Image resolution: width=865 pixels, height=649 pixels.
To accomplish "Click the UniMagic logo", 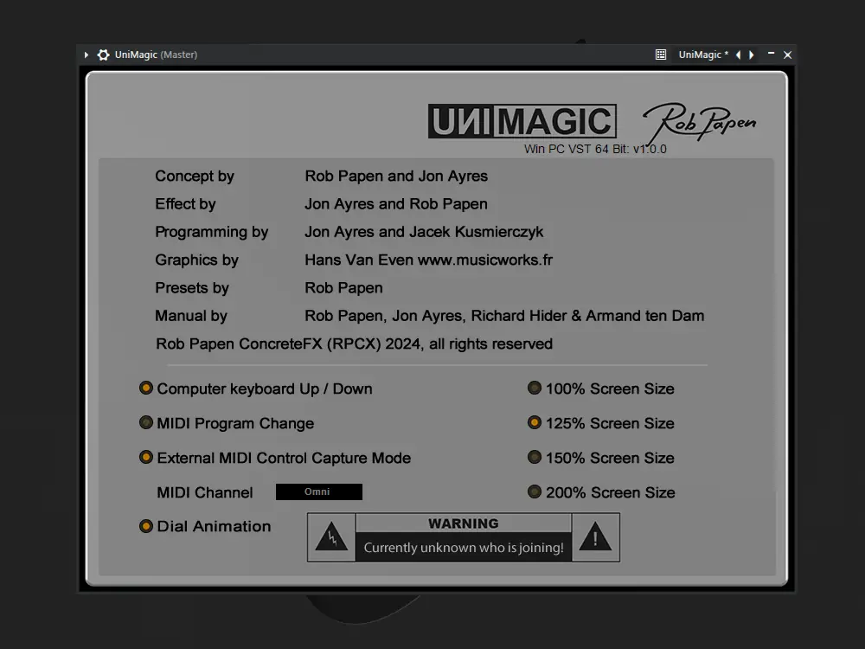I will click(522, 121).
